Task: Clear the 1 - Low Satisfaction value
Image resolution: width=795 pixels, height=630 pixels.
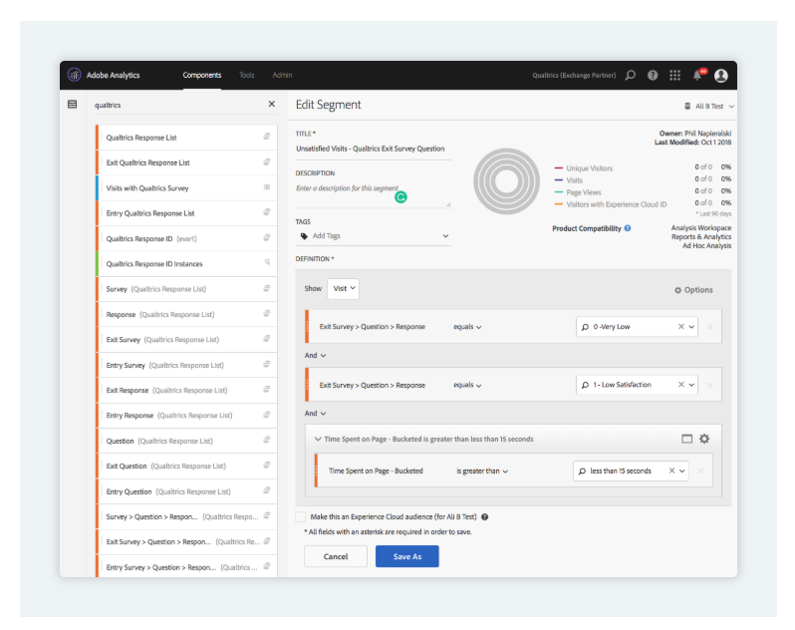Action: (680, 385)
